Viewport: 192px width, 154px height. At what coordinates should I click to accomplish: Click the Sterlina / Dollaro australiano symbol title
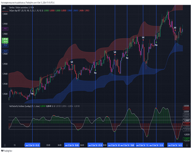[x=22, y=8]
